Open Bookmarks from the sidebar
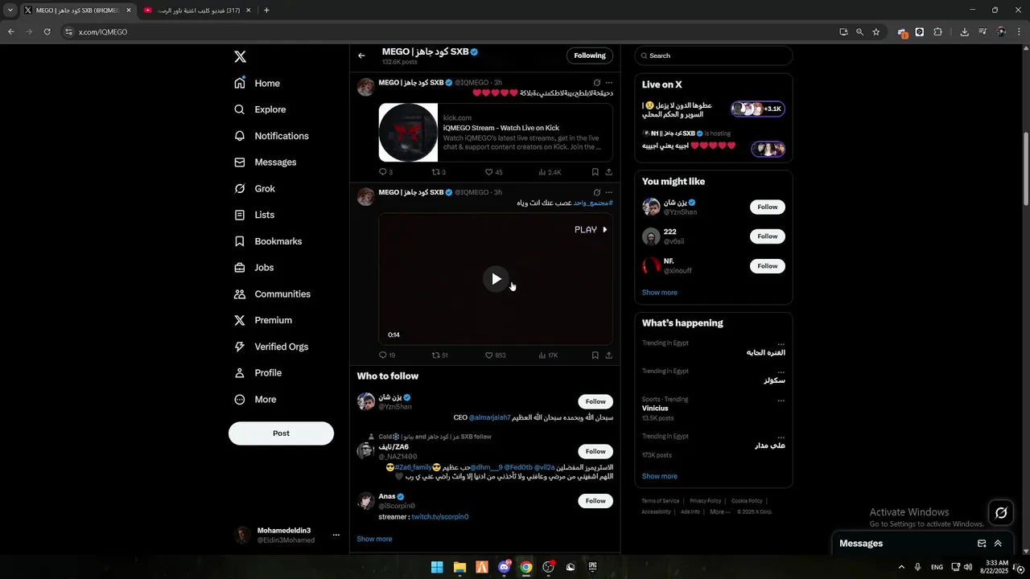Screen dimensions: 1030x579 268,241
